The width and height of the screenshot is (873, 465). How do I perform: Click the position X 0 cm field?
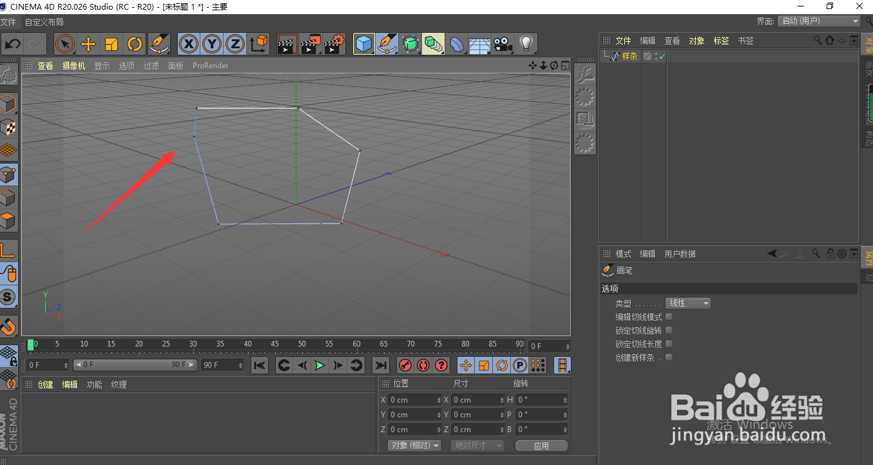pyautogui.click(x=414, y=400)
